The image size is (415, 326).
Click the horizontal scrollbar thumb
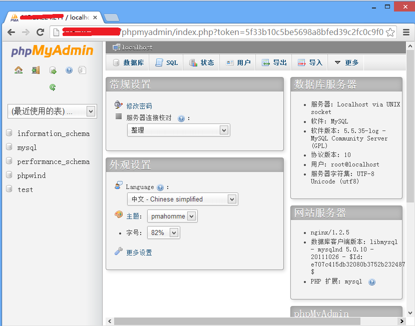point(237,321)
